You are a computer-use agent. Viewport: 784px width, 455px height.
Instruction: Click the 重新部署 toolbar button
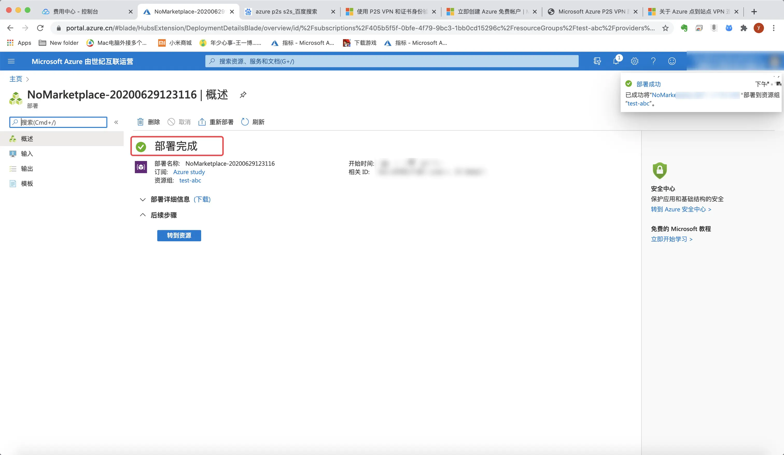coord(216,122)
